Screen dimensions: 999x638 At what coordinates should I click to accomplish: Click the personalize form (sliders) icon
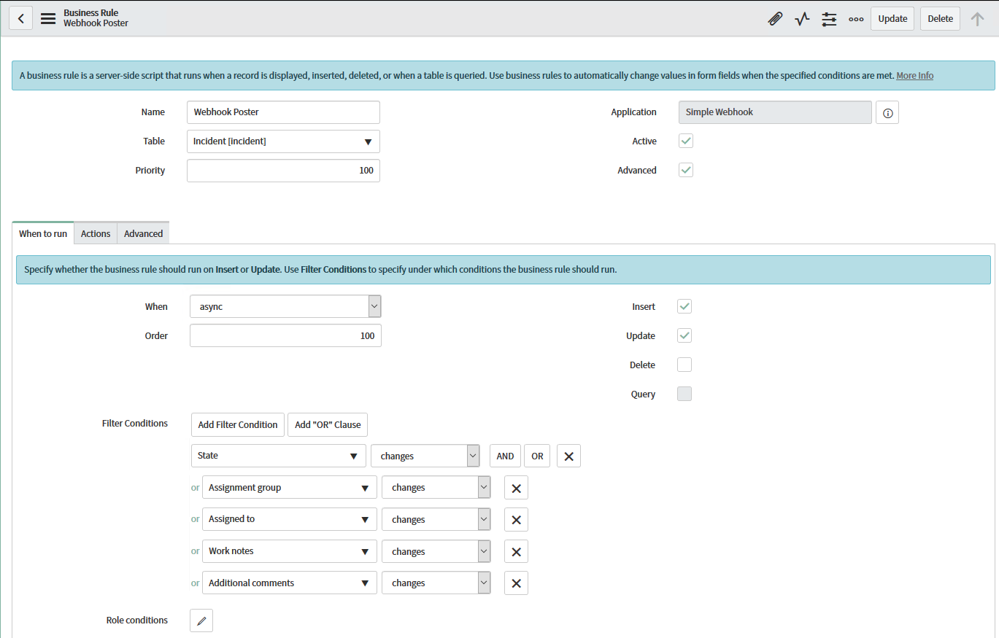(828, 18)
